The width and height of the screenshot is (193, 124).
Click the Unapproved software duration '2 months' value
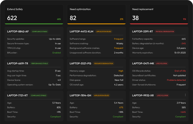118,53
